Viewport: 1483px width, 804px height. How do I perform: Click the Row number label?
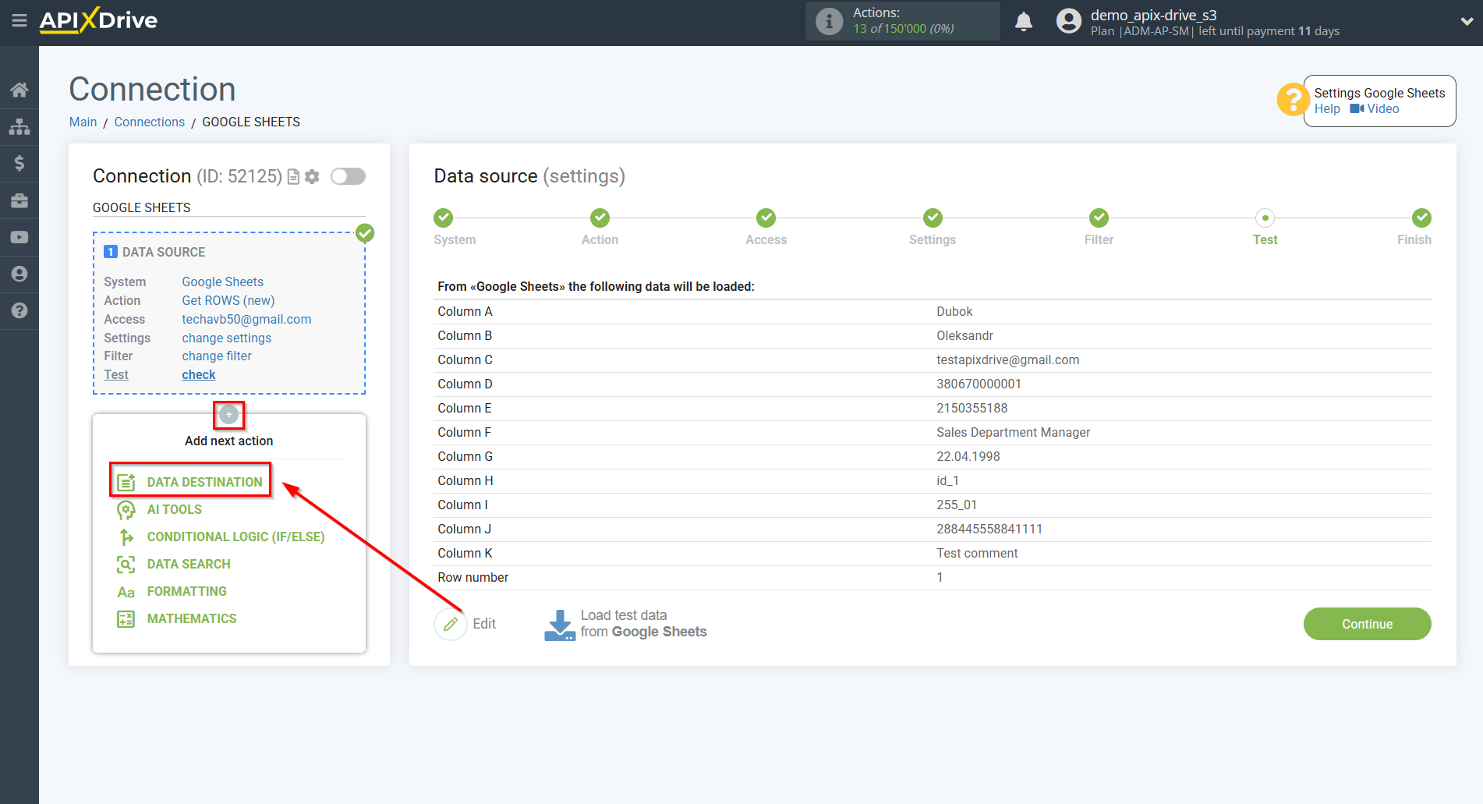coord(473,577)
